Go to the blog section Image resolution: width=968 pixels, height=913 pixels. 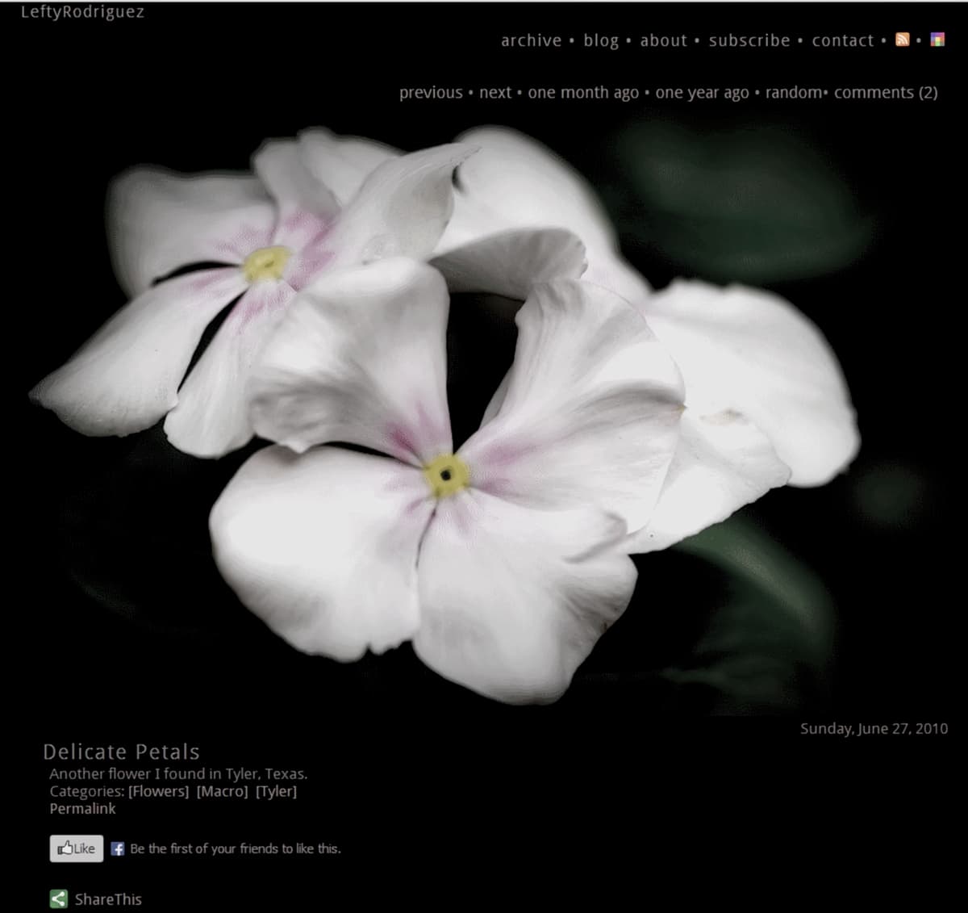(x=601, y=40)
